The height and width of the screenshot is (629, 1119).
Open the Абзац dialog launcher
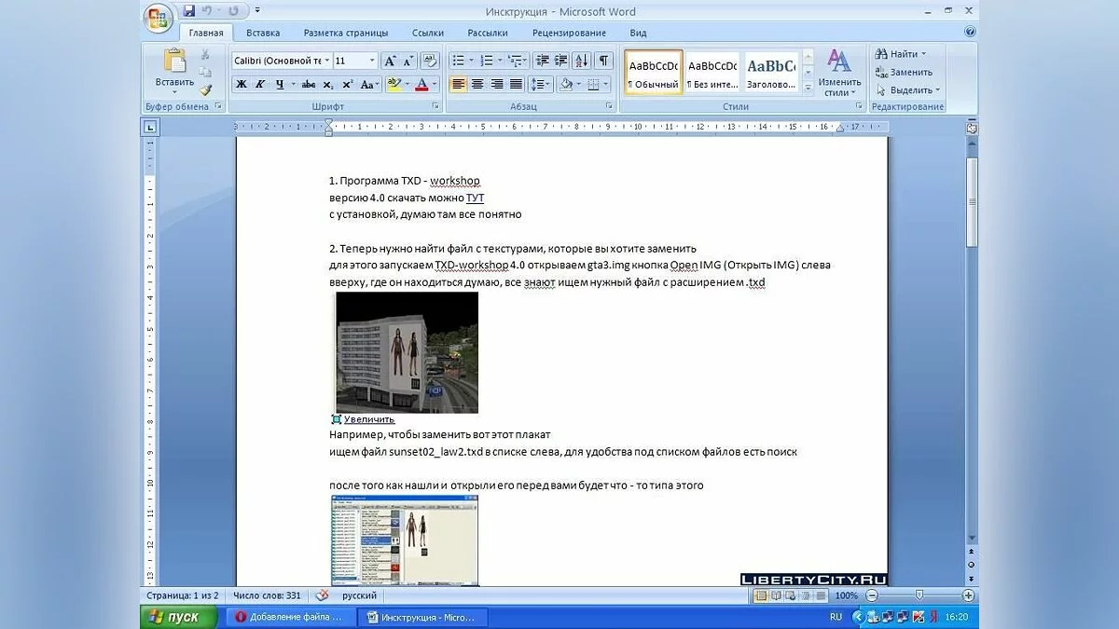[609, 107]
